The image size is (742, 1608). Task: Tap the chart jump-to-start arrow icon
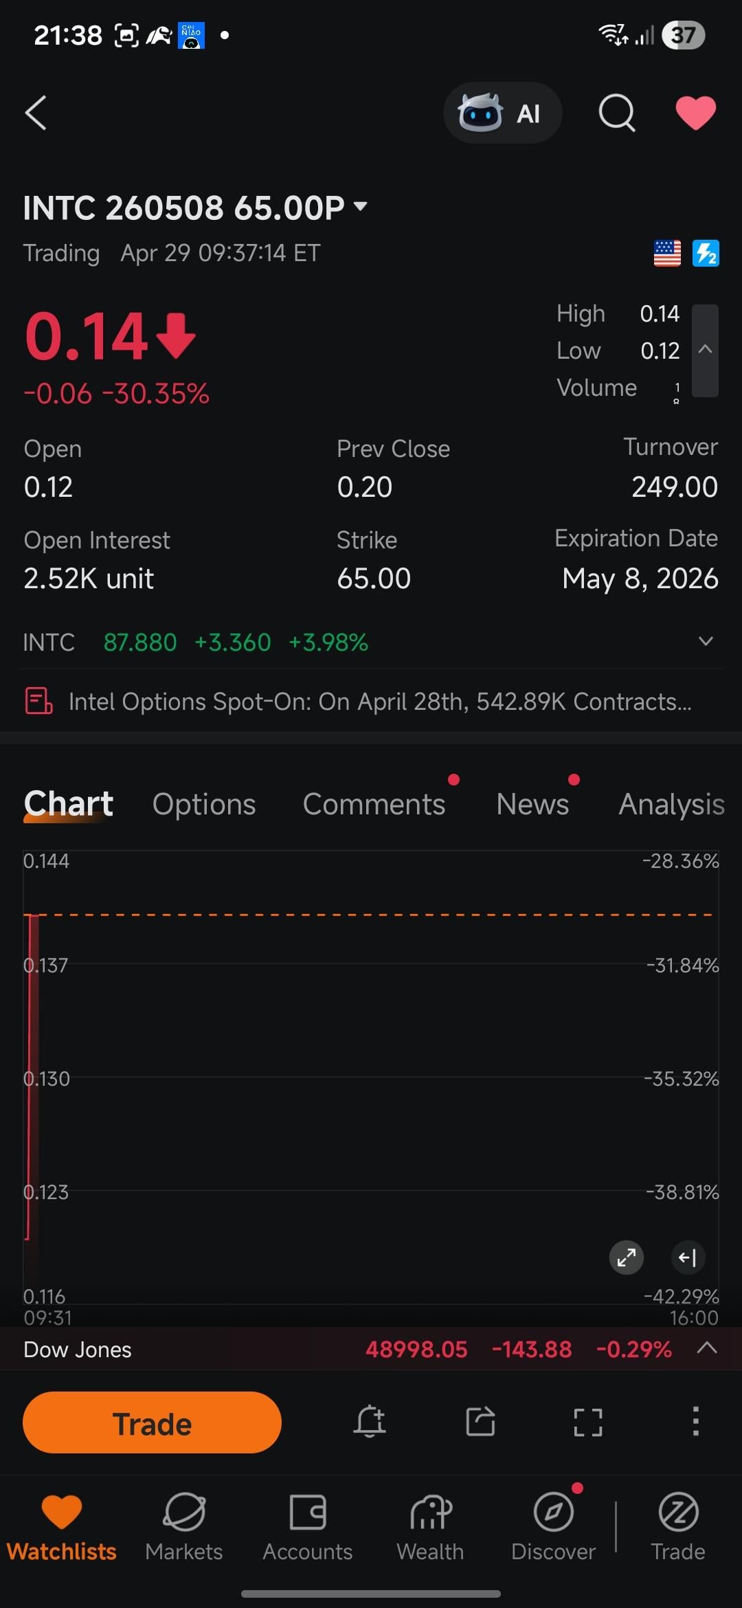pos(687,1258)
